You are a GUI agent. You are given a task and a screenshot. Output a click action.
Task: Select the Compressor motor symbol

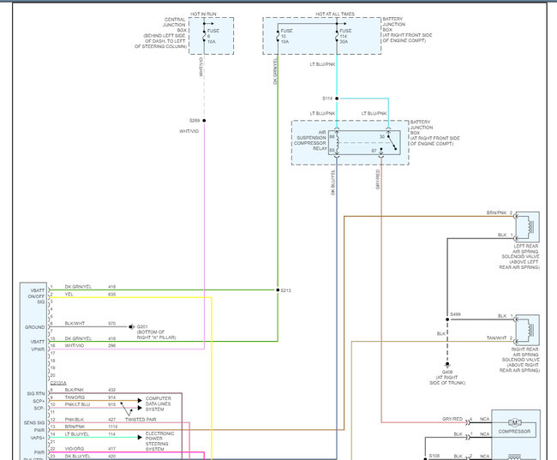514,422
